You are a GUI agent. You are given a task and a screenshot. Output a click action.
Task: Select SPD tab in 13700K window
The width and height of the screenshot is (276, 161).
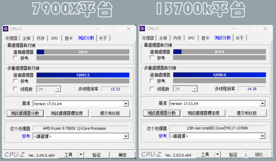191,38
